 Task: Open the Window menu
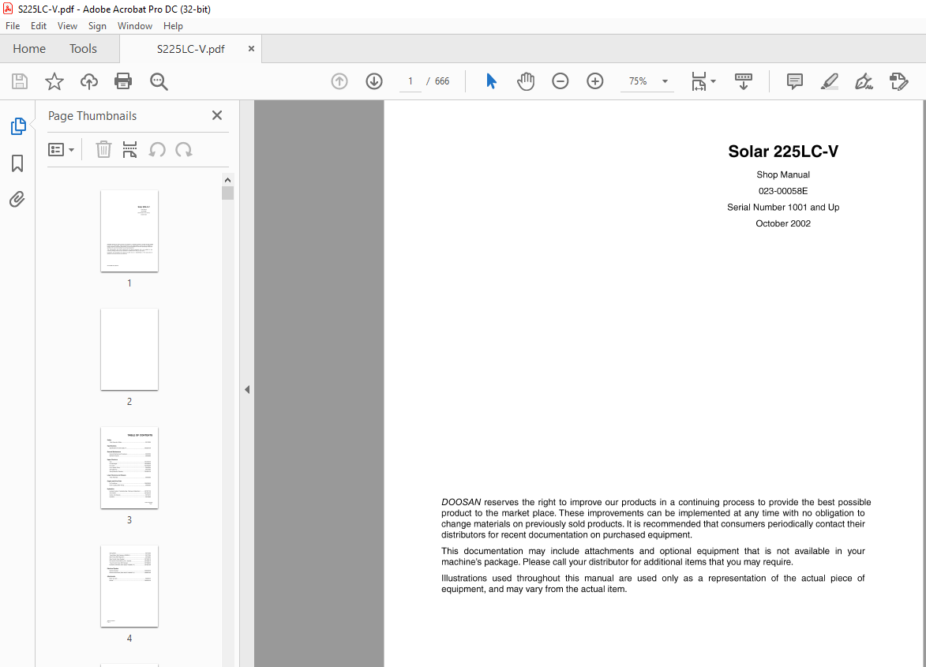[x=135, y=26]
